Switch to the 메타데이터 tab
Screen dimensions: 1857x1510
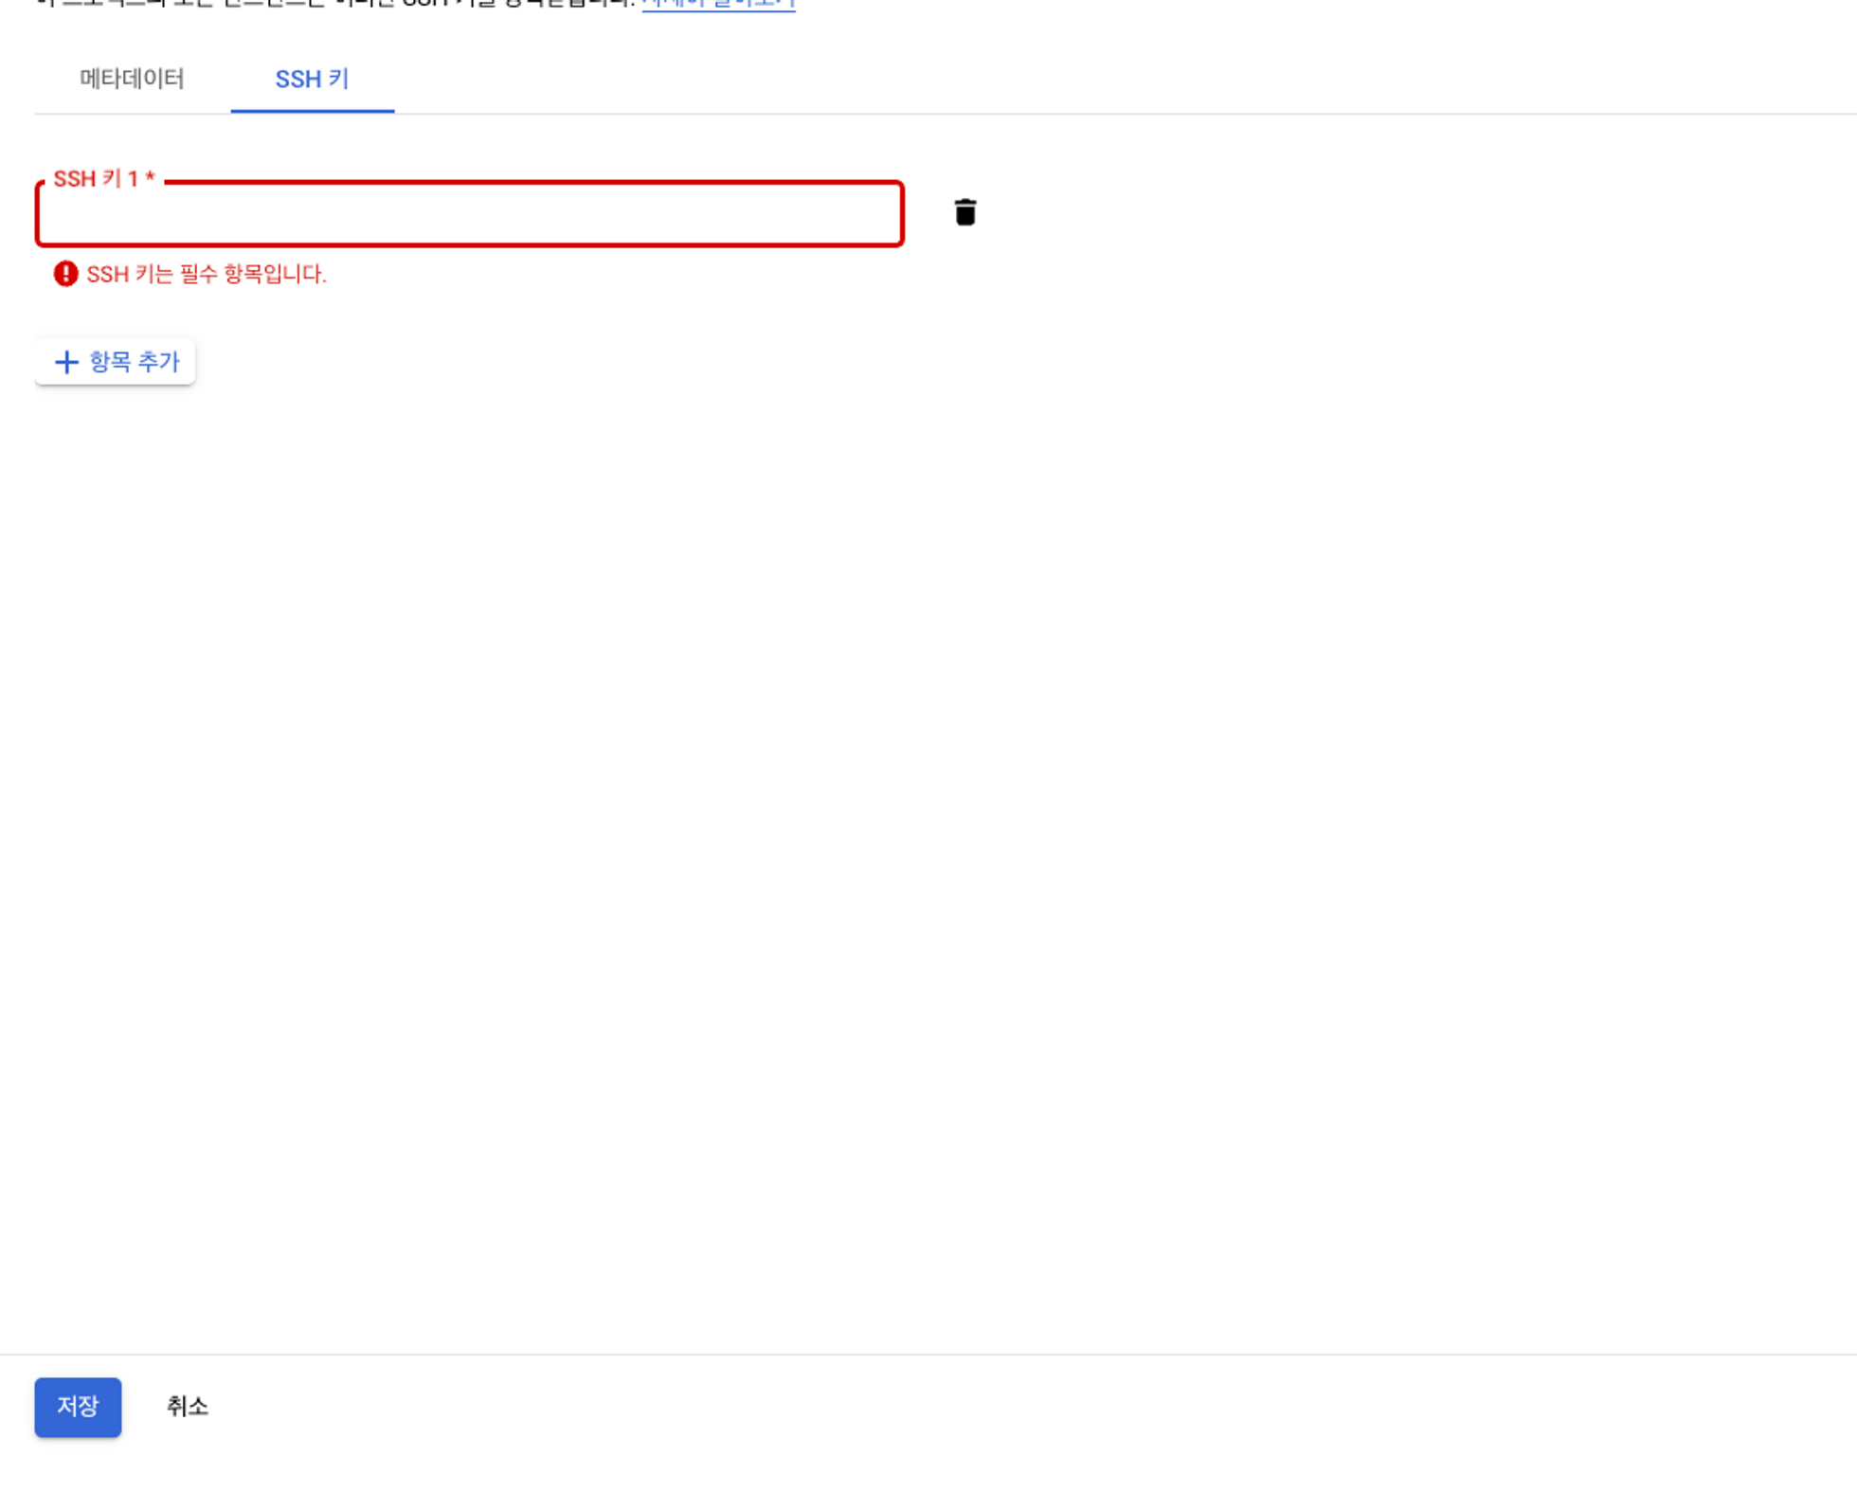point(132,79)
